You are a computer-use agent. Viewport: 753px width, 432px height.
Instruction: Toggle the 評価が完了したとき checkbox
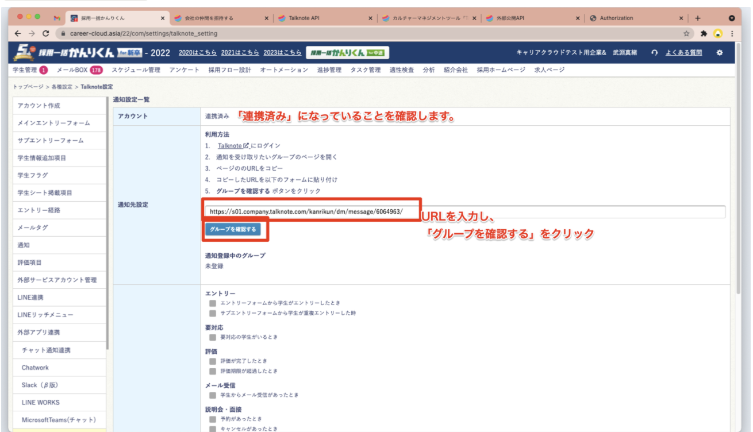coord(213,361)
